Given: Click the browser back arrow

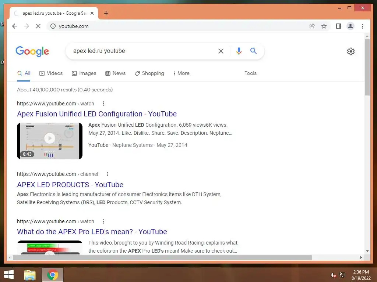Looking at the screenshot, I should 15,26.
